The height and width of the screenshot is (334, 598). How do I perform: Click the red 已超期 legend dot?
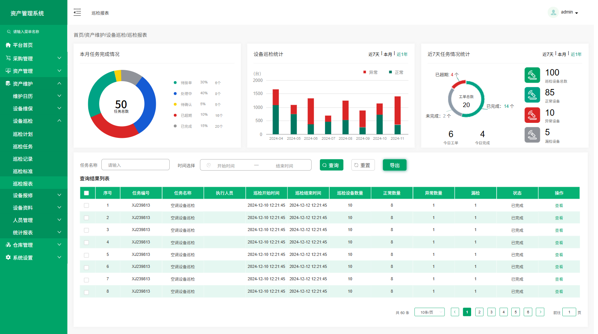(175, 115)
